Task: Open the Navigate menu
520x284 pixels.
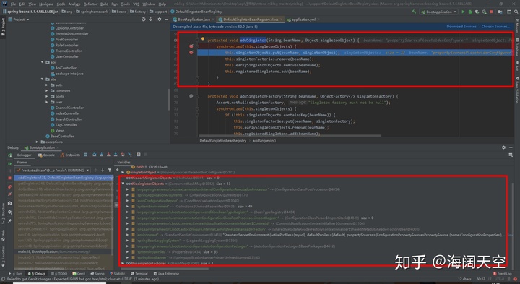Action: coord(46,4)
